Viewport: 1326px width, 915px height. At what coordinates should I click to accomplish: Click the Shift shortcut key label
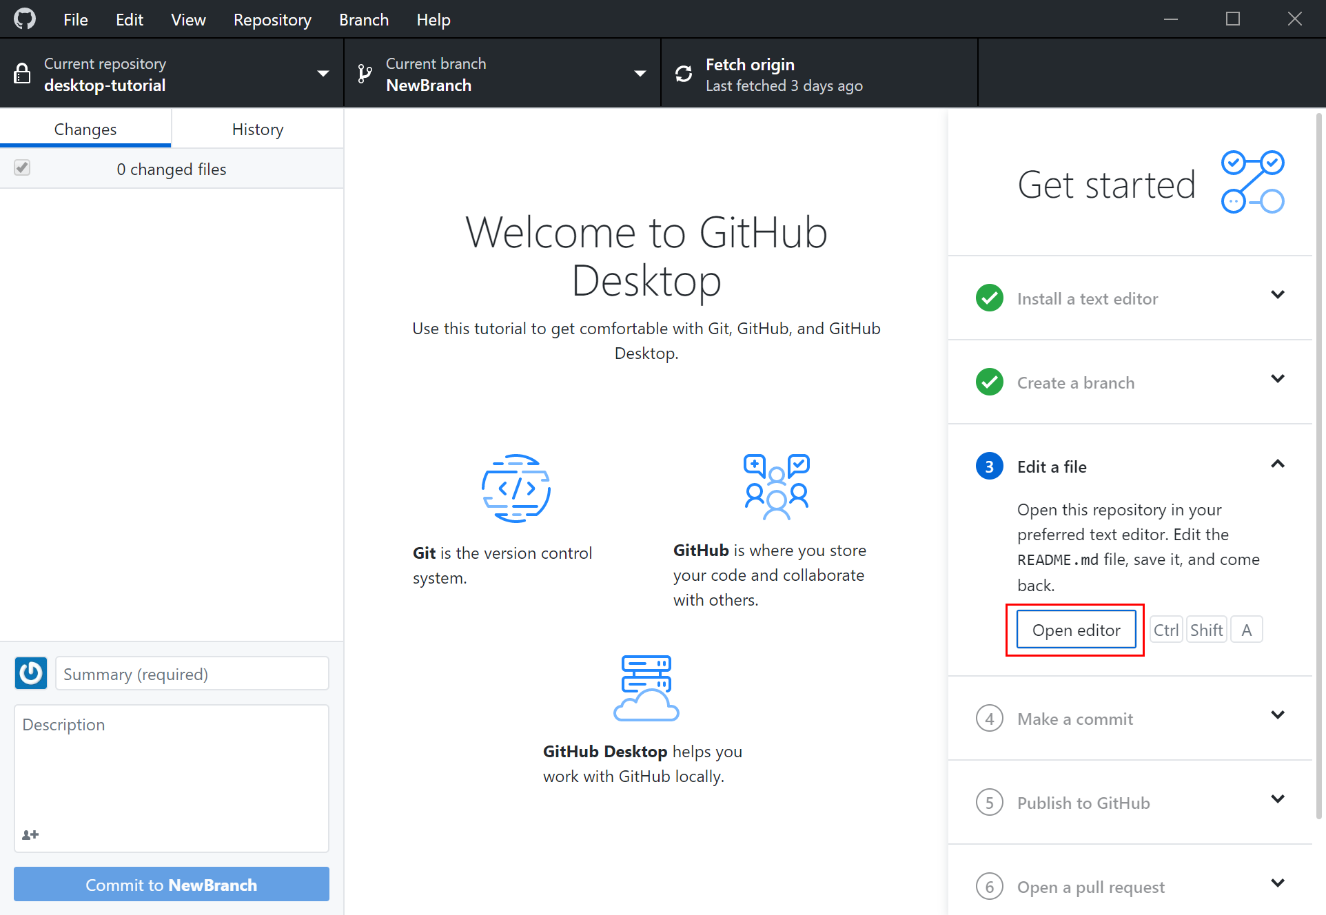tap(1206, 630)
